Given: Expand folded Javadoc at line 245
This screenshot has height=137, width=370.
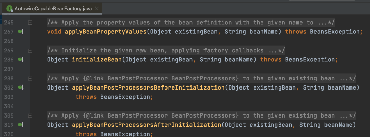Looking at the screenshot, I should pyautogui.click(x=30, y=23).
